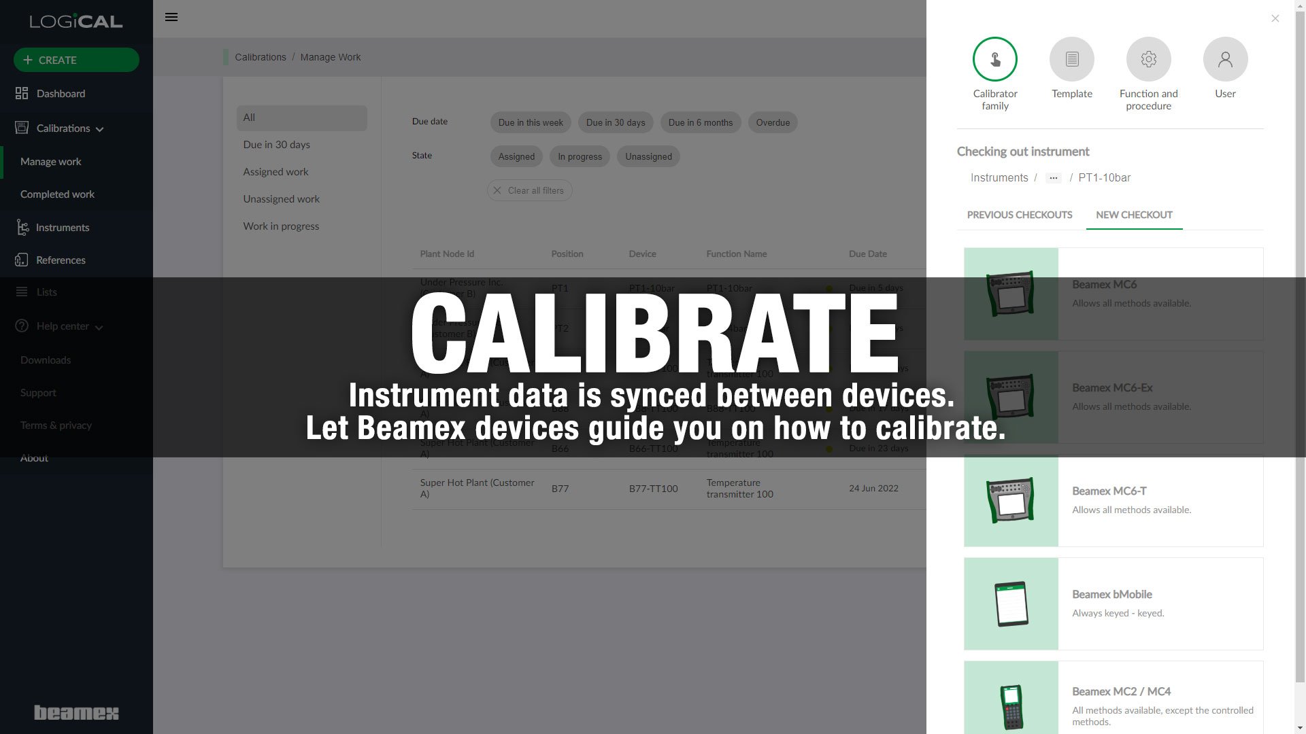Select the B77 position cell
Viewport: 1306px width, 734px height.
pos(560,489)
